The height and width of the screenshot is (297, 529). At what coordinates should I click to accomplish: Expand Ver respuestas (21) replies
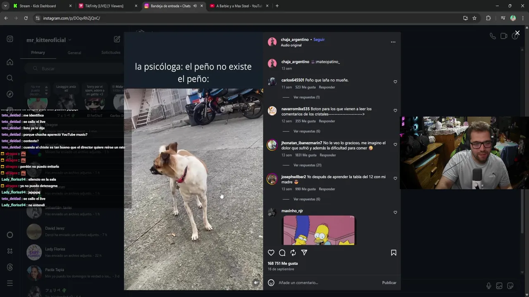click(307, 165)
